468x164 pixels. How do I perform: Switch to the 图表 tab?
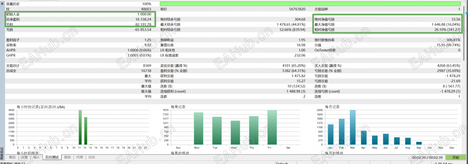tap(67, 157)
